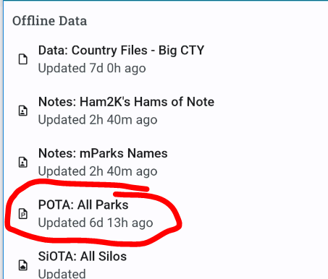The width and height of the screenshot is (328, 279).
Task: Click the POTA parking-file icon
Action: point(23,214)
